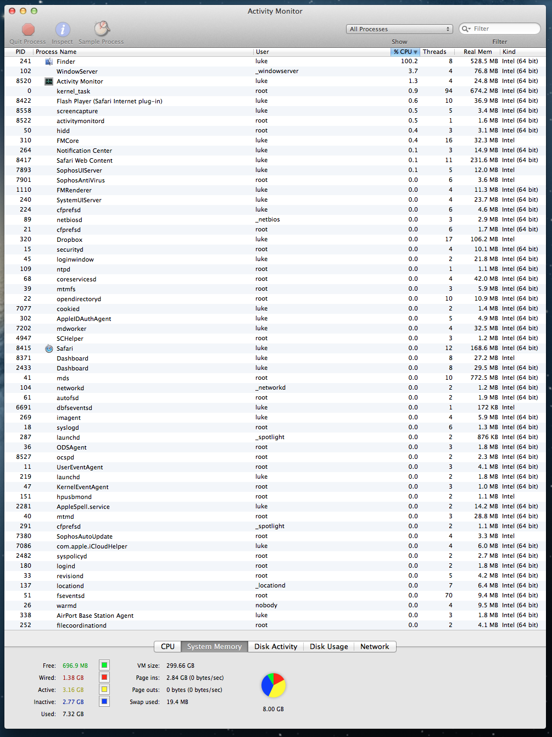
Task: Select the dbfseventsd process row
Action: (x=276, y=408)
